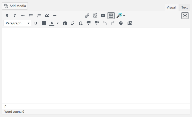Click the magic wand icon

tap(119, 16)
